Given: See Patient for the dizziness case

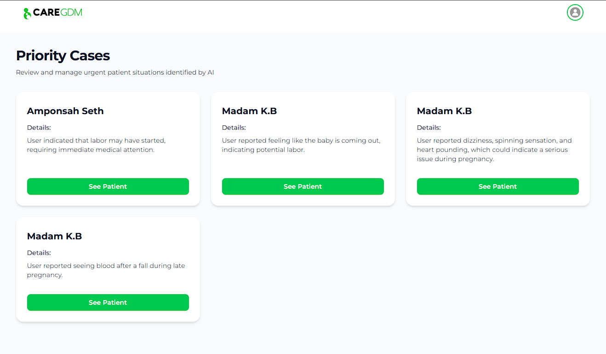Looking at the screenshot, I should pos(498,186).
